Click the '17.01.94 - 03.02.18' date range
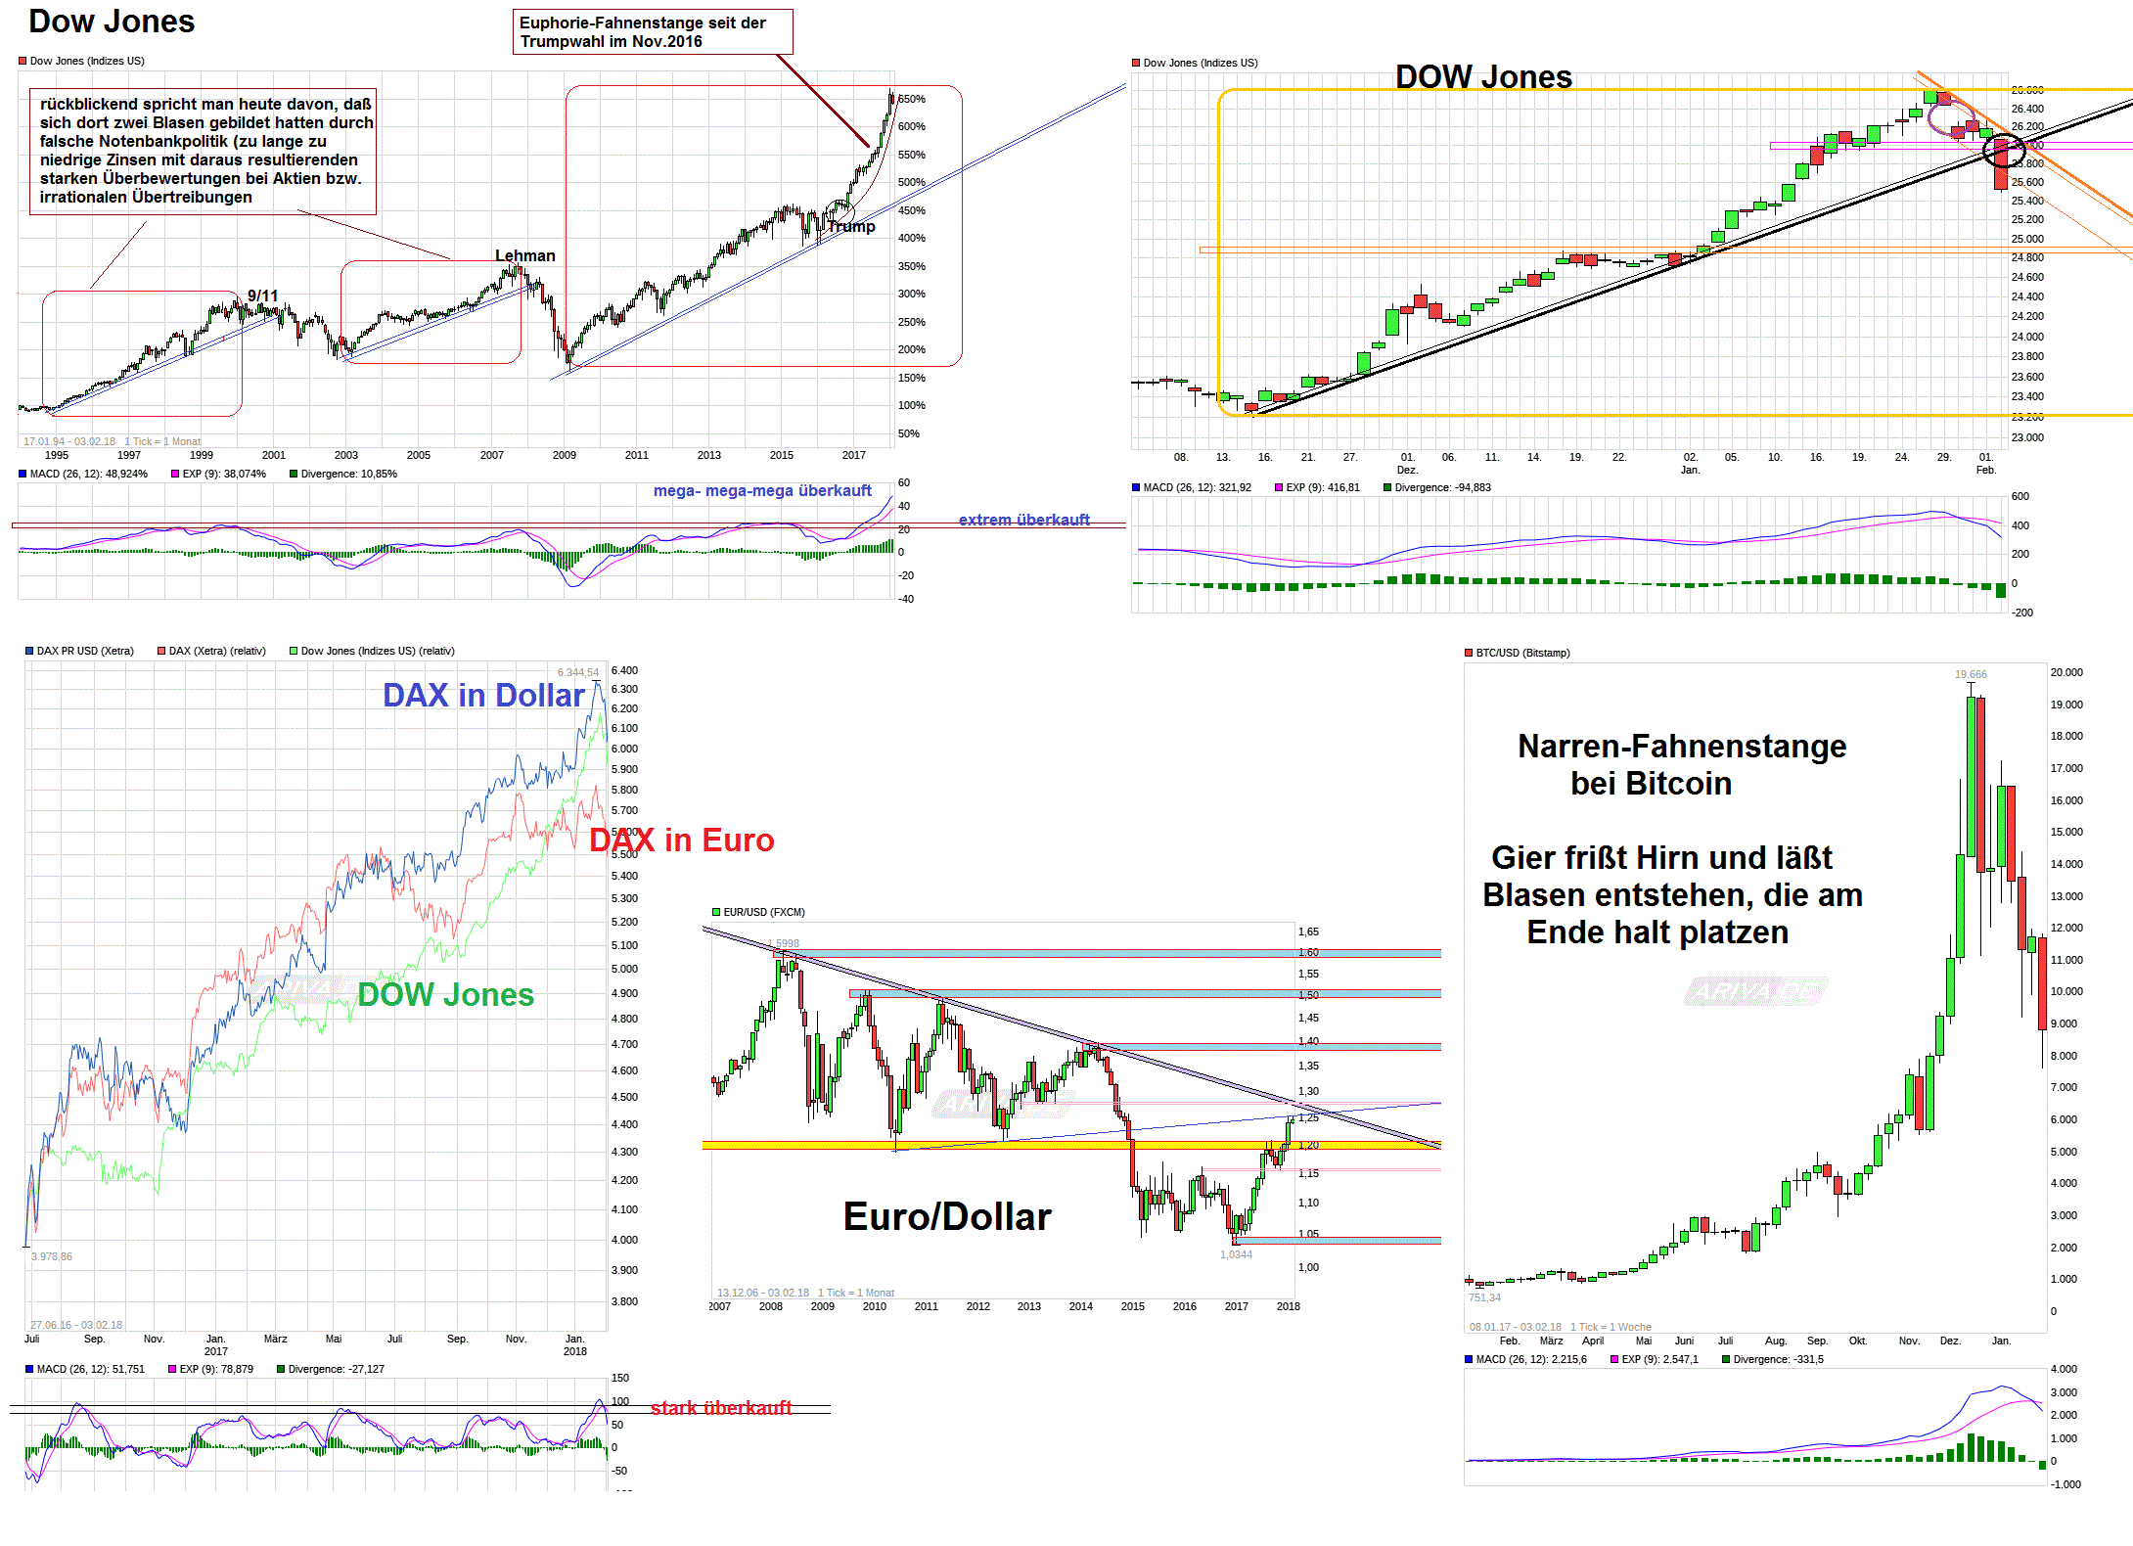The height and width of the screenshot is (1546, 2133). (68, 441)
